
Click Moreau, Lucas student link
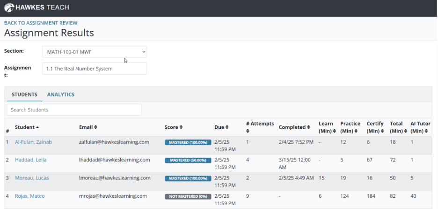click(x=31, y=178)
